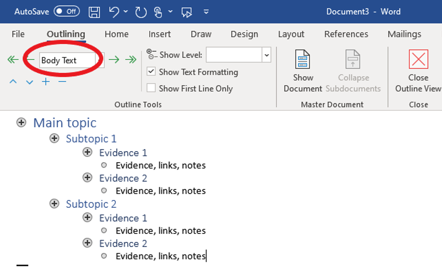Switch to the Home tab

pyautogui.click(x=117, y=34)
